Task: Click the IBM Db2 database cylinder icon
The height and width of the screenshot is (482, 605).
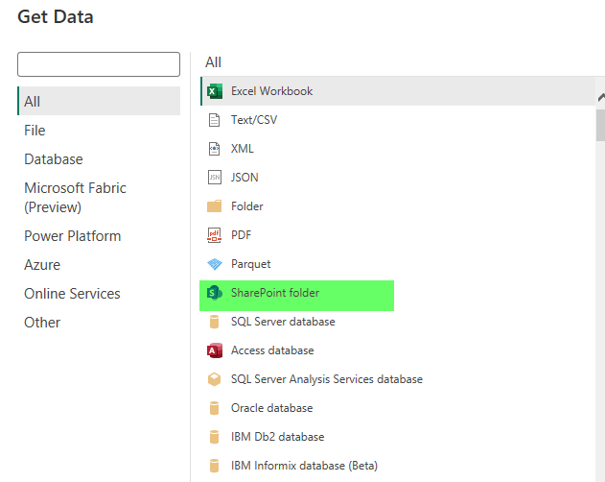Action: click(214, 437)
